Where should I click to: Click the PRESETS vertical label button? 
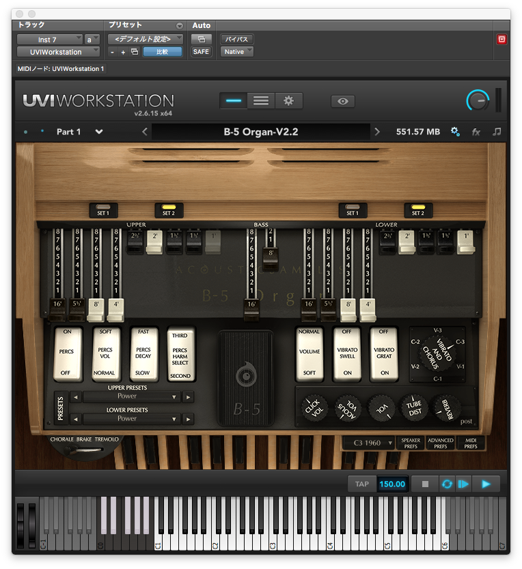coord(61,408)
